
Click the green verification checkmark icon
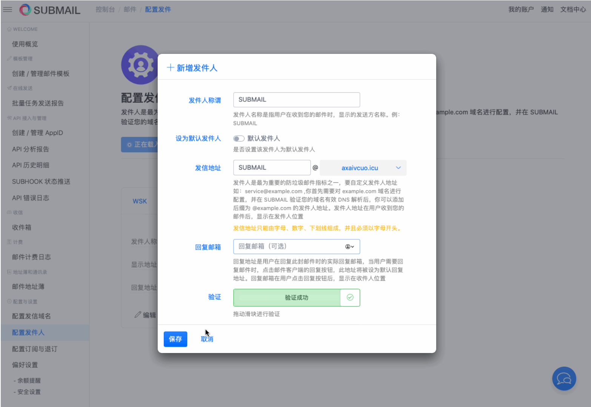tap(350, 297)
